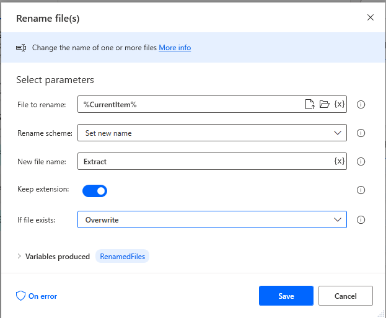386x318 pixels.
Task: Click the New file name text field
Action: (x=204, y=162)
